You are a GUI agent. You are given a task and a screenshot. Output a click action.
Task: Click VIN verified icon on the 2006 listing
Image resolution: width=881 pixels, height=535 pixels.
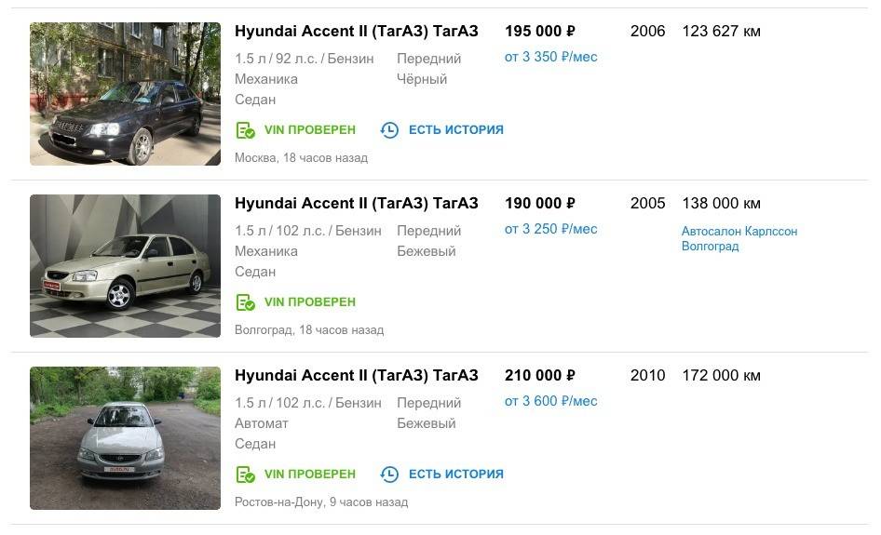[x=245, y=130]
